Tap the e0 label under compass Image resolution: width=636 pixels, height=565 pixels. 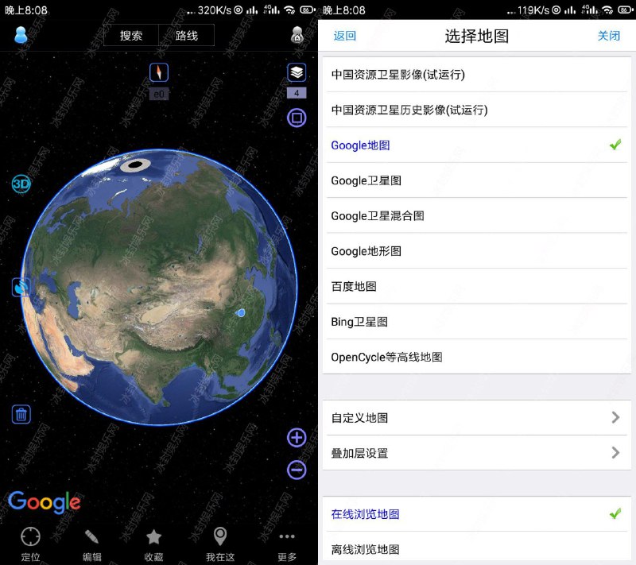[158, 94]
